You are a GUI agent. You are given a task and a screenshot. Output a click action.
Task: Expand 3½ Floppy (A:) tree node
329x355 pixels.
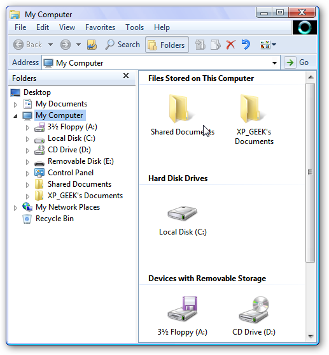point(27,127)
